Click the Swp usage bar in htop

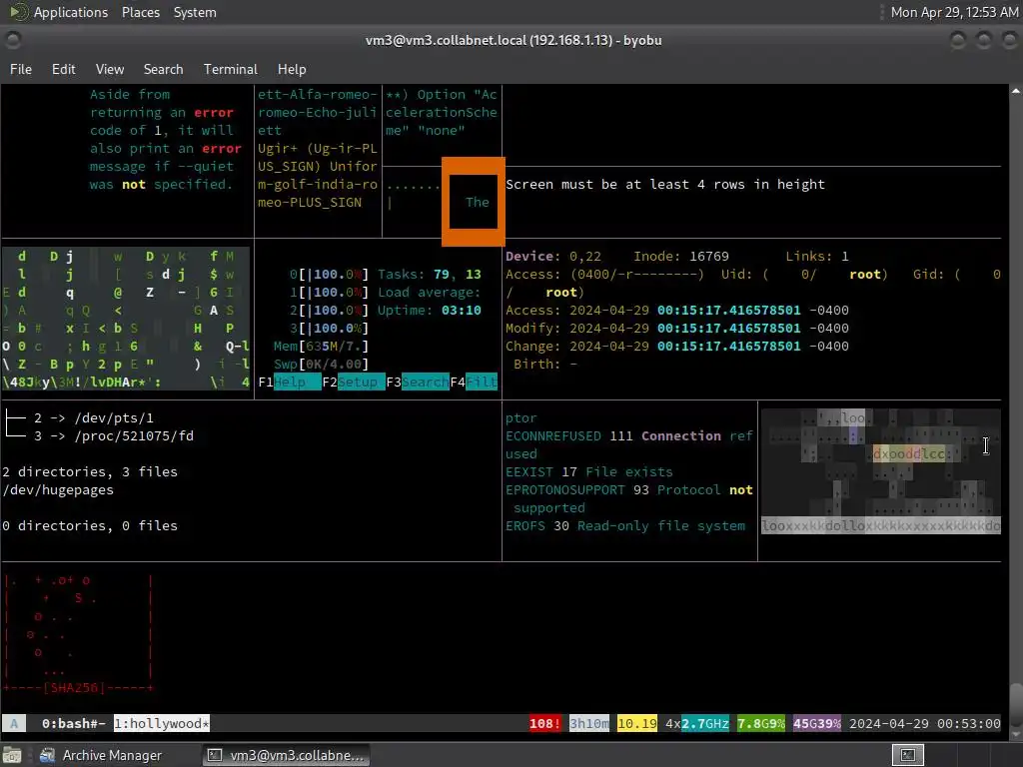pyautogui.click(x=321, y=364)
